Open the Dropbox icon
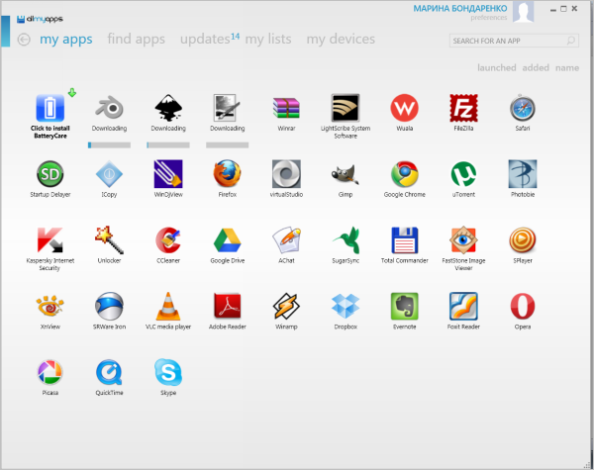Image resolution: width=594 pixels, height=470 pixels. [x=346, y=306]
